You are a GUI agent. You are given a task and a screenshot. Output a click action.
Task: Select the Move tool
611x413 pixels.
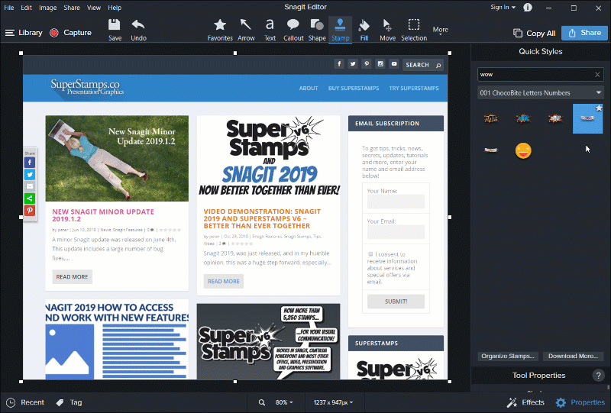click(x=387, y=30)
